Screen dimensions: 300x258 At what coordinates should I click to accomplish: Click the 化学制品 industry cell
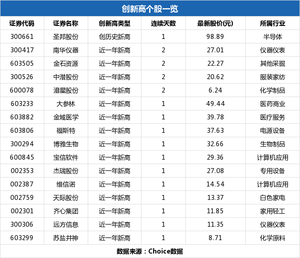272,90
